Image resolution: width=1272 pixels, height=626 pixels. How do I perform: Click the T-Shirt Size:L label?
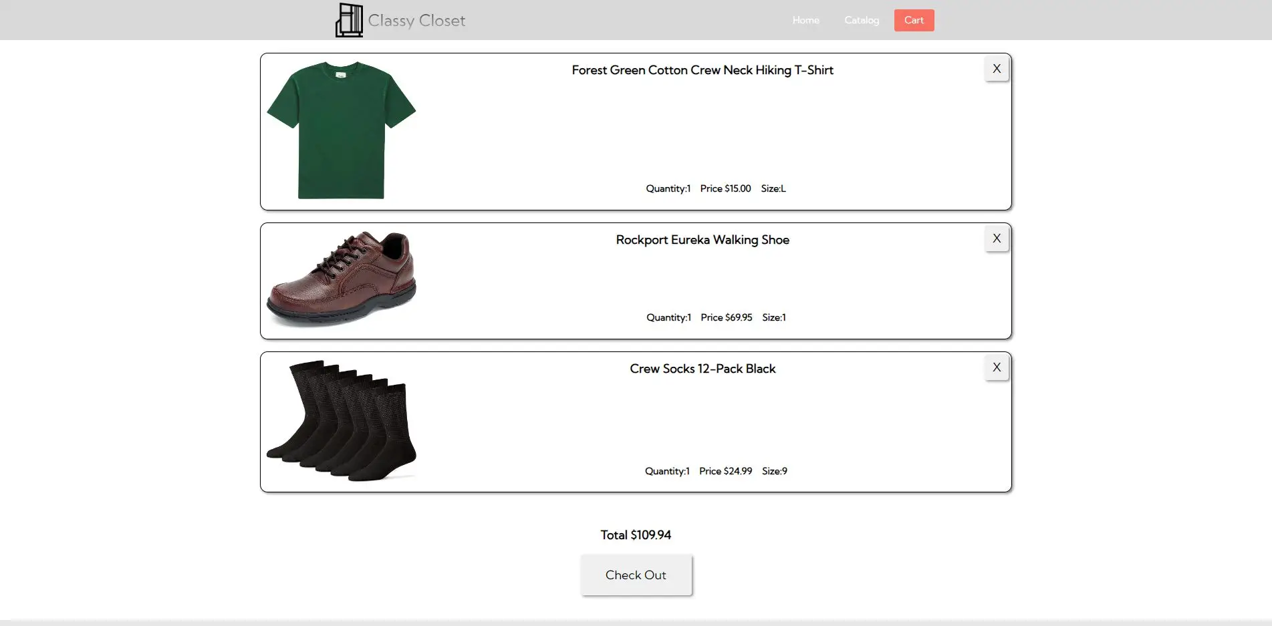[x=773, y=188]
